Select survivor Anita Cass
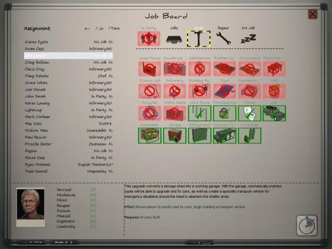The image size is (332, 249). coord(68,49)
